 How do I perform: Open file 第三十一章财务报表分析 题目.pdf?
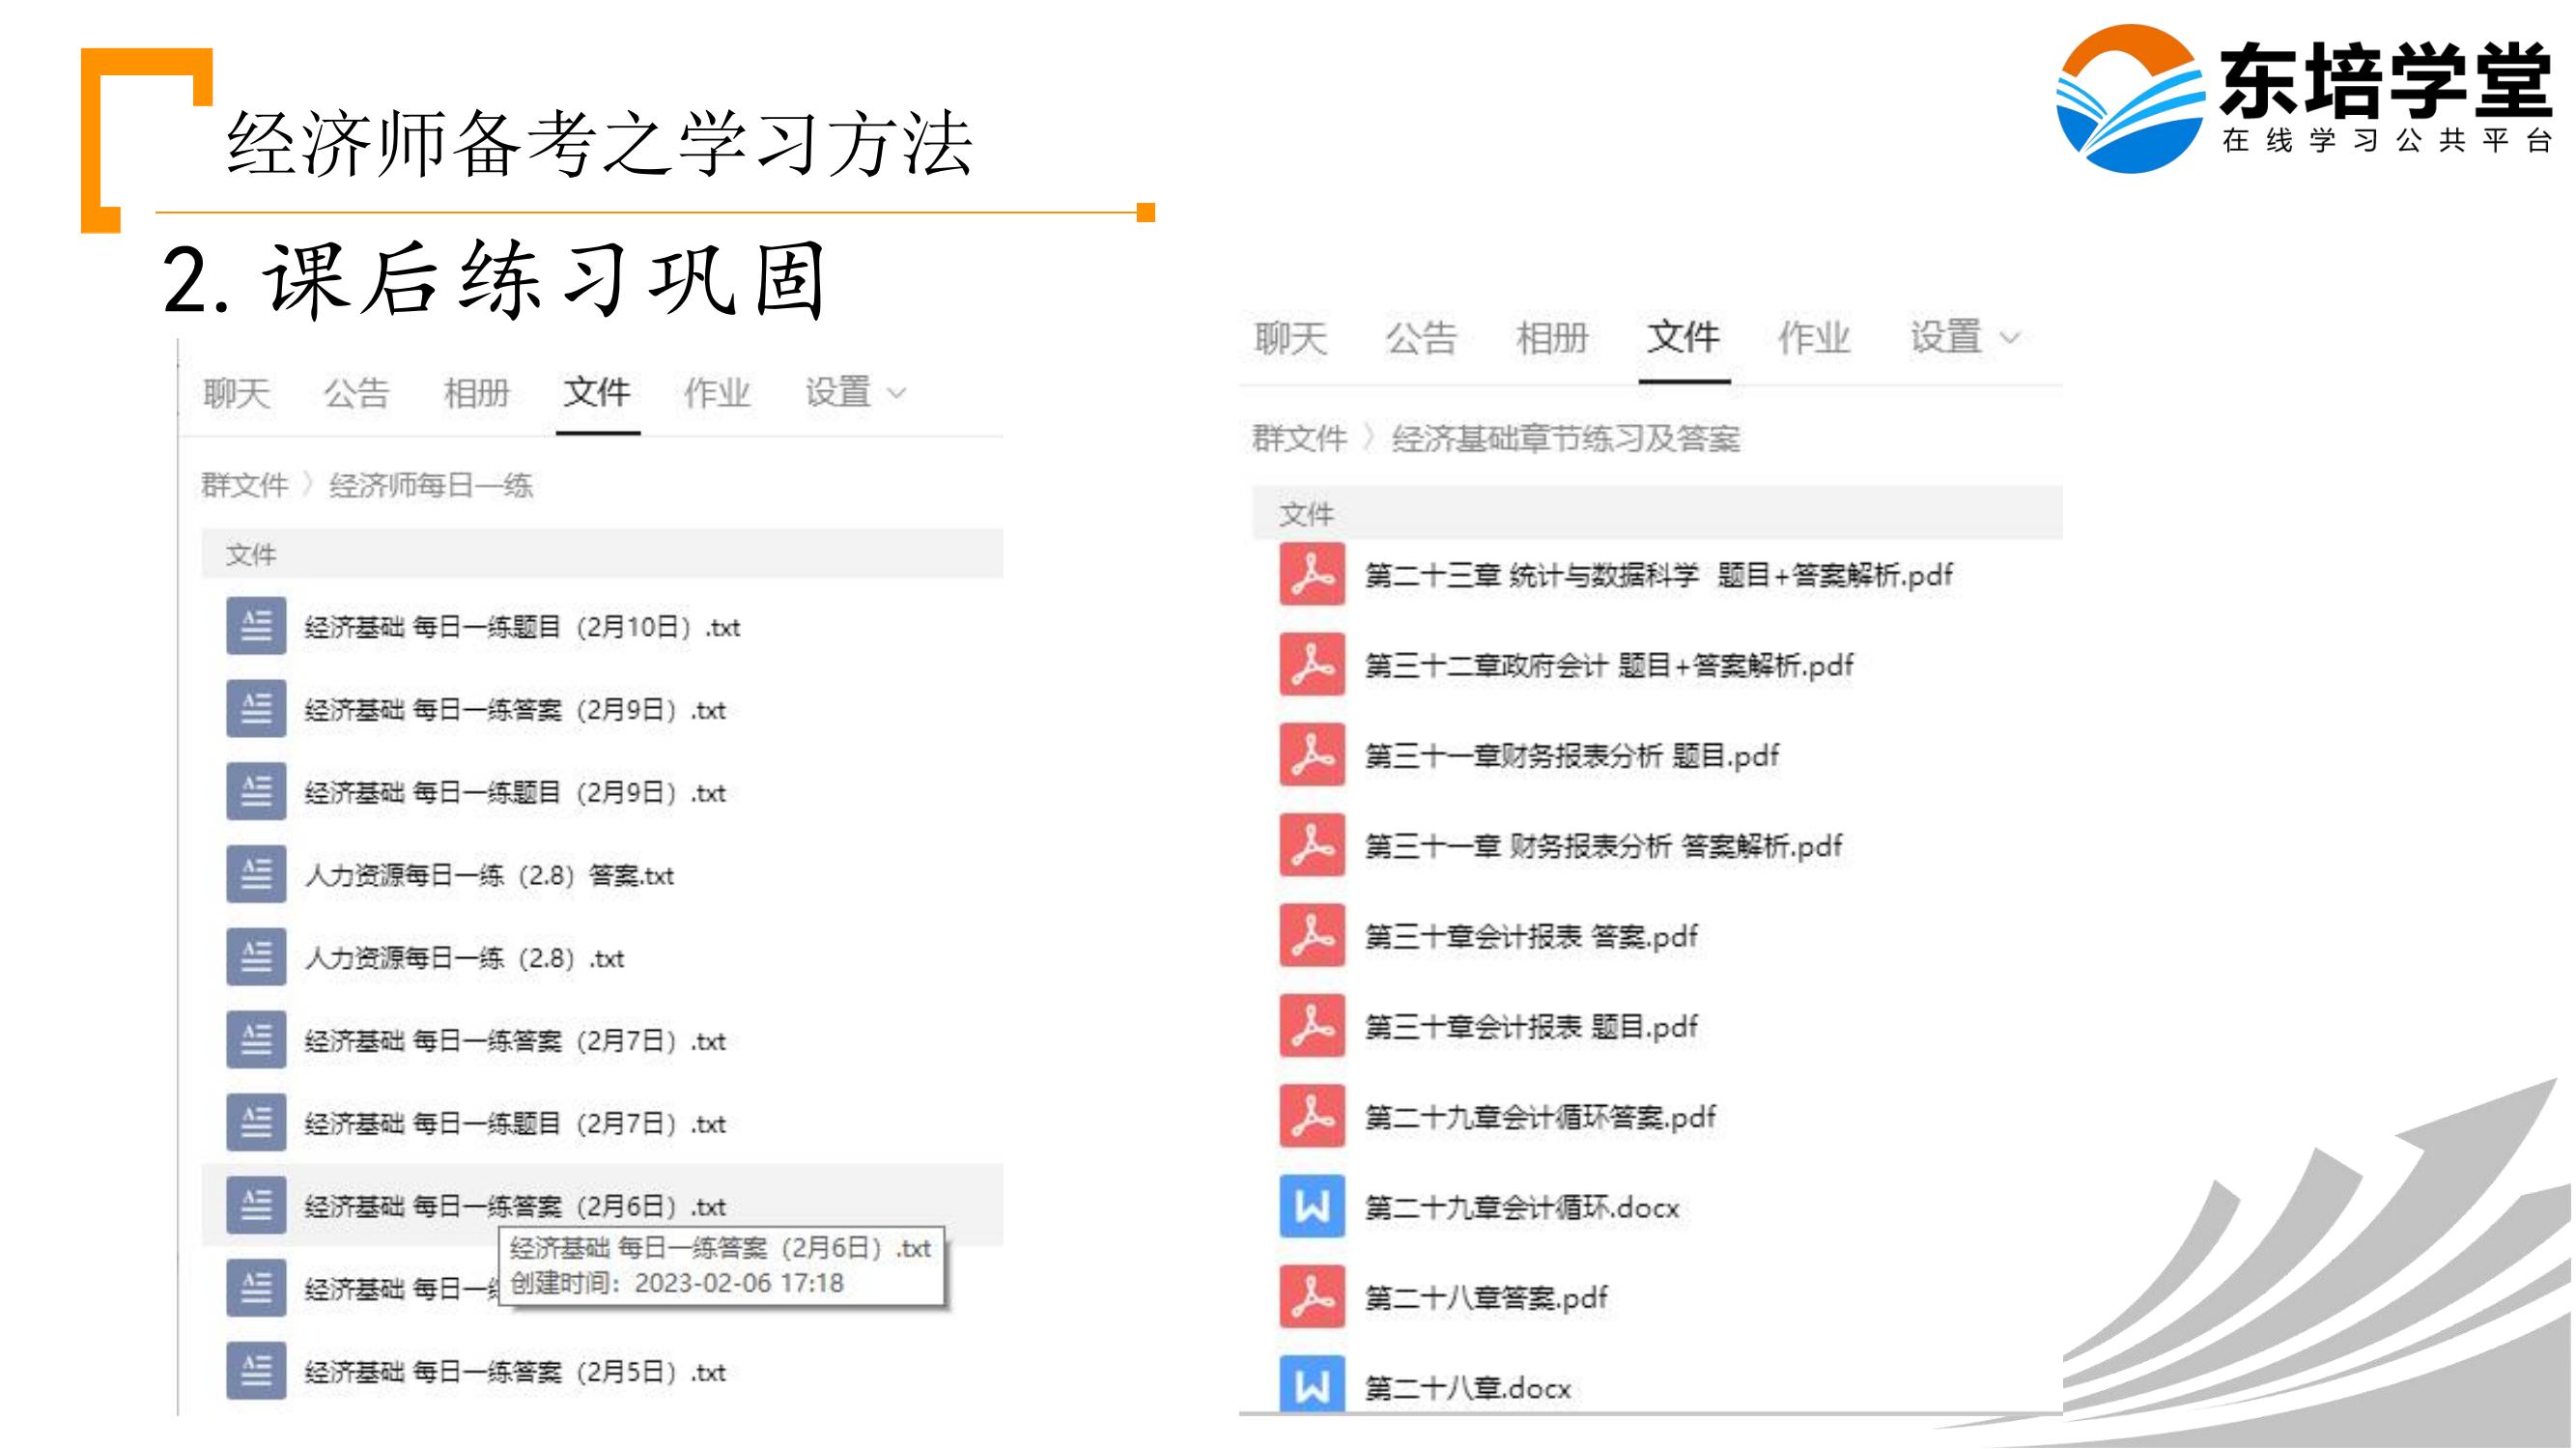pos(1571,756)
